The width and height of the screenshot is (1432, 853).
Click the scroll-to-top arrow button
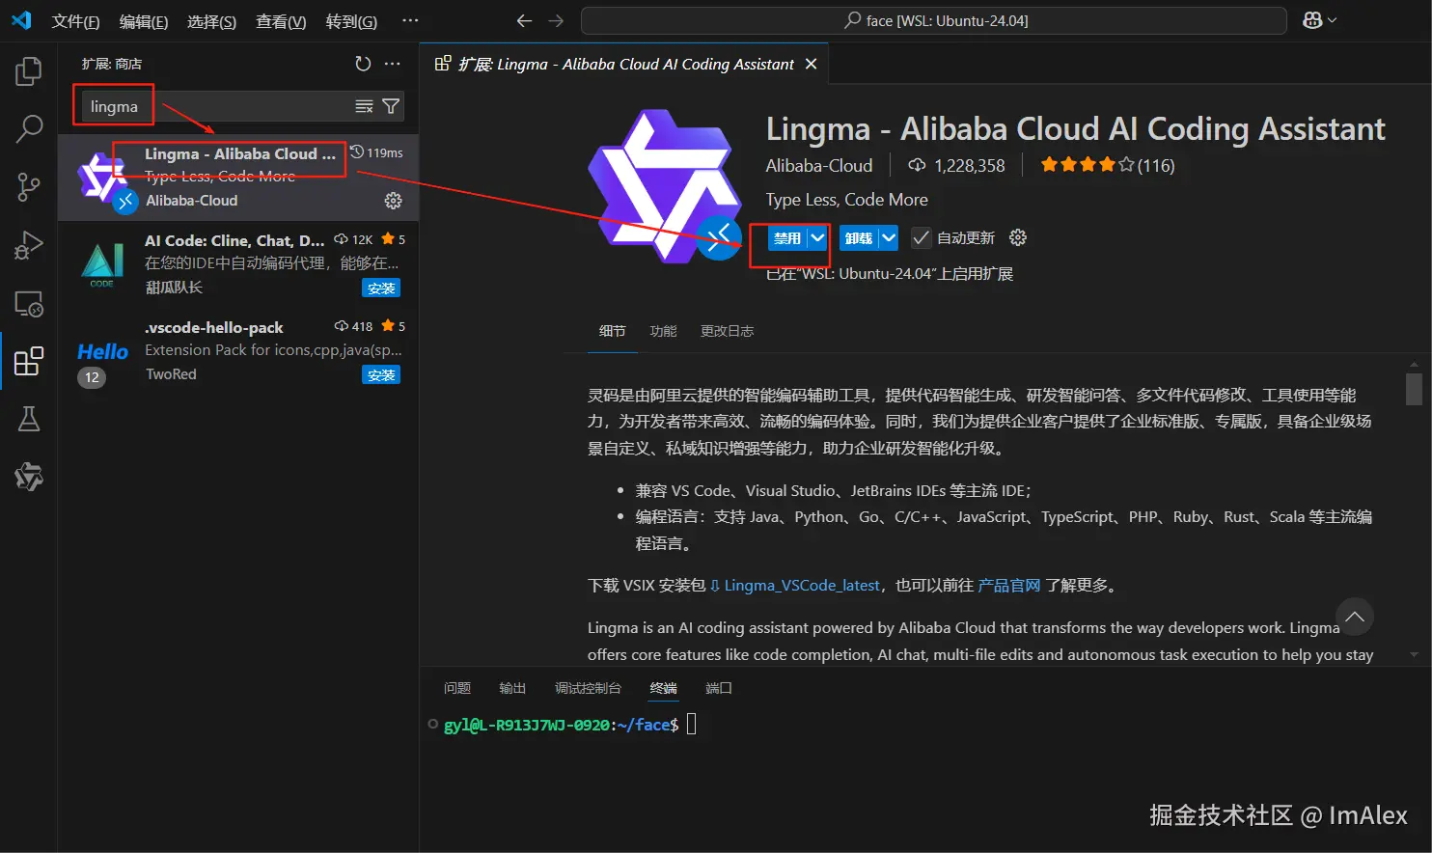coord(1355,617)
